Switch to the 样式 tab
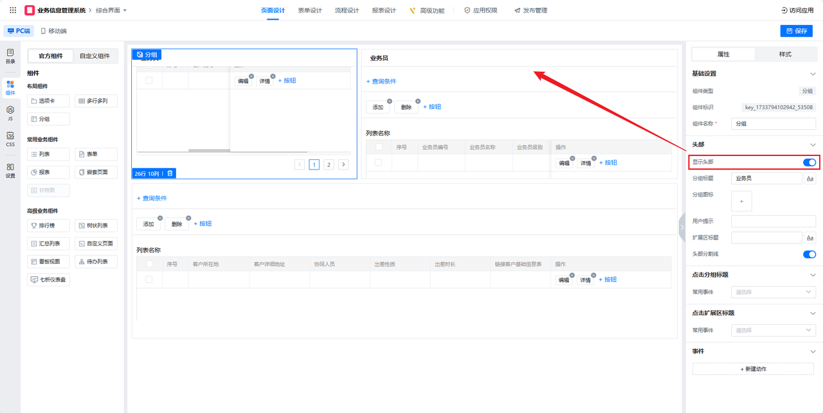This screenshot has width=823, height=413. (x=785, y=55)
